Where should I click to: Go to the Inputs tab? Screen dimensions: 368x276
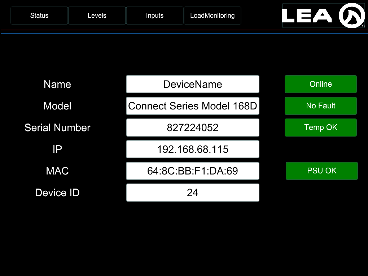[x=155, y=16]
